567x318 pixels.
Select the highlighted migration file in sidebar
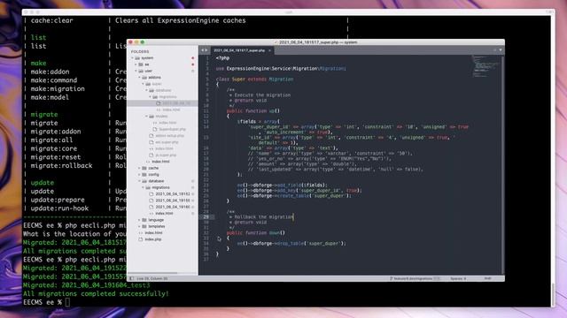(163, 103)
